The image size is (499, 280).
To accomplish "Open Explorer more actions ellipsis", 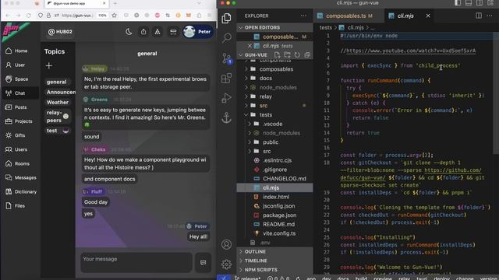I will coord(303,16).
